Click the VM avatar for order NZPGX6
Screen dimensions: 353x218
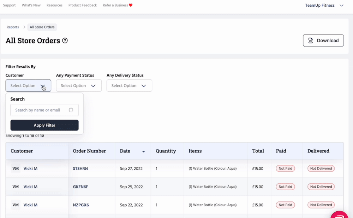click(x=16, y=205)
